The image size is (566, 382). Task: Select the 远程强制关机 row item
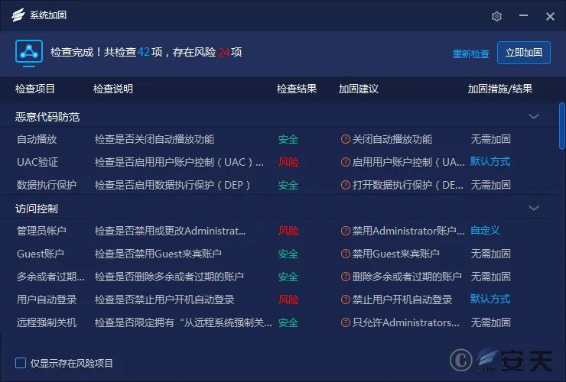tap(47, 322)
